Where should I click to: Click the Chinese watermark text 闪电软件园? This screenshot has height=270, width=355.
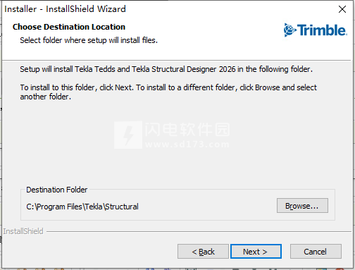tap(187, 130)
